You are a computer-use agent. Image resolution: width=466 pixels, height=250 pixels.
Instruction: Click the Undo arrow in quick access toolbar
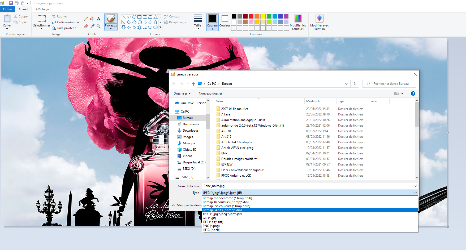click(17, 3)
